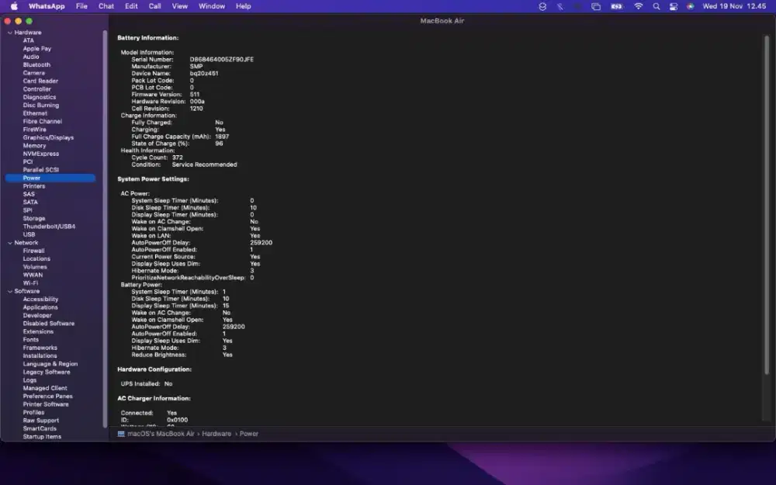
Task: Open Spotlight search magnifier
Action: pyautogui.click(x=656, y=6)
